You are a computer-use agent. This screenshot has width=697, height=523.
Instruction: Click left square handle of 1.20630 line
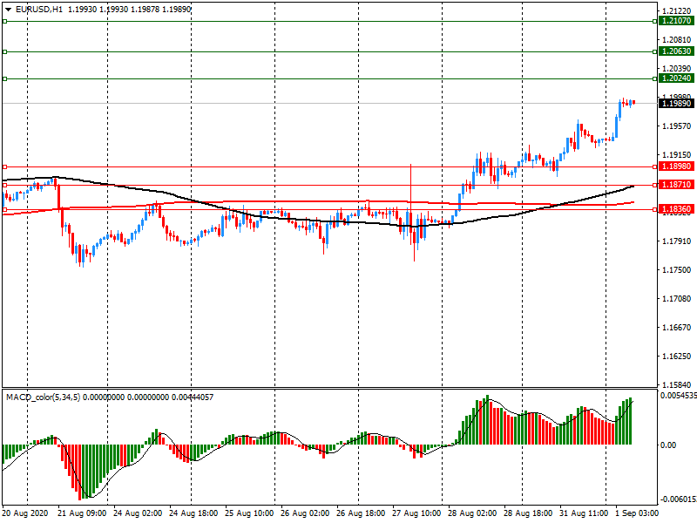click(4, 51)
